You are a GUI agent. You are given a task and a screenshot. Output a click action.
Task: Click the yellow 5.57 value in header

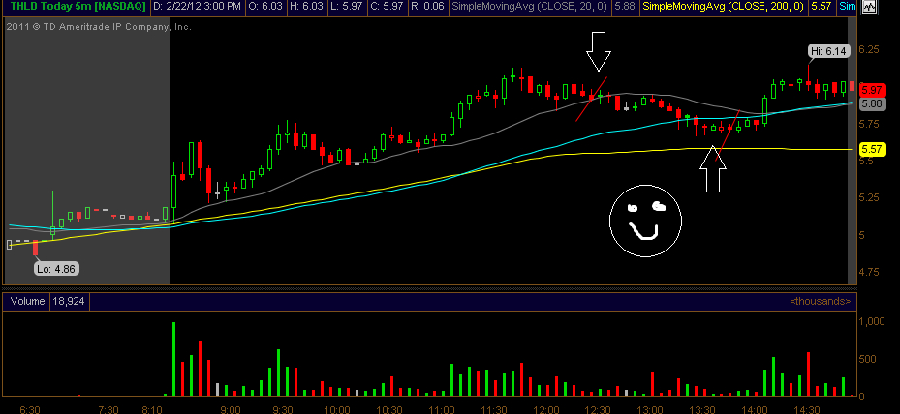click(x=821, y=7)
